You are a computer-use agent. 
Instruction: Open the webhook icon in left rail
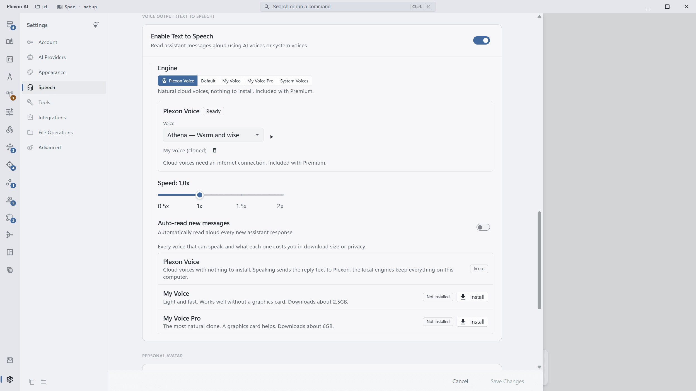10,129
